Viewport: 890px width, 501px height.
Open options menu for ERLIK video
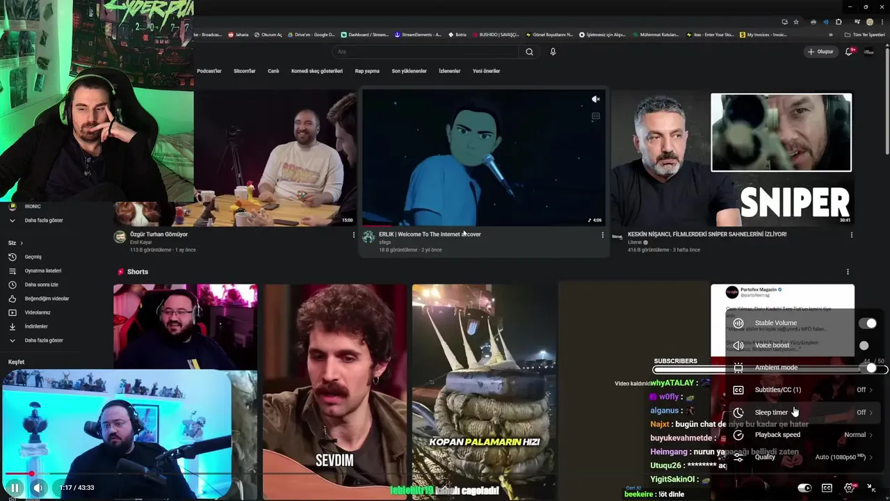point(602,235)
